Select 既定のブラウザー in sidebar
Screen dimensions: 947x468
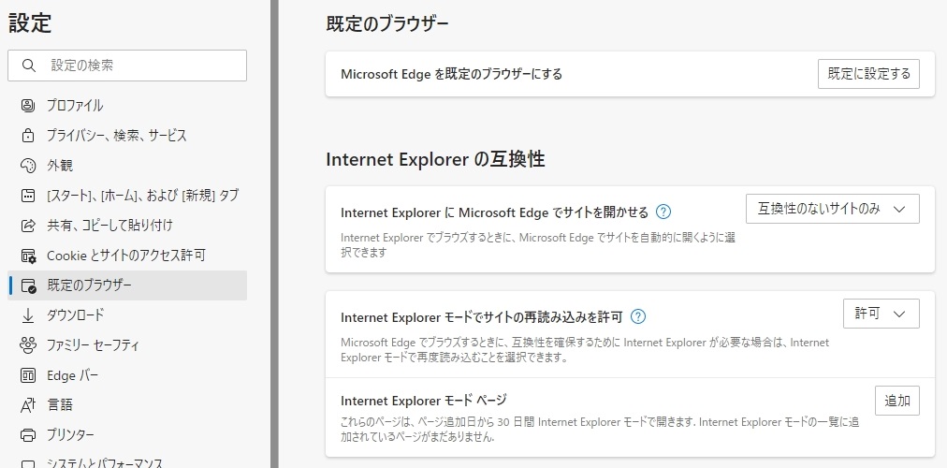(127, 285)
